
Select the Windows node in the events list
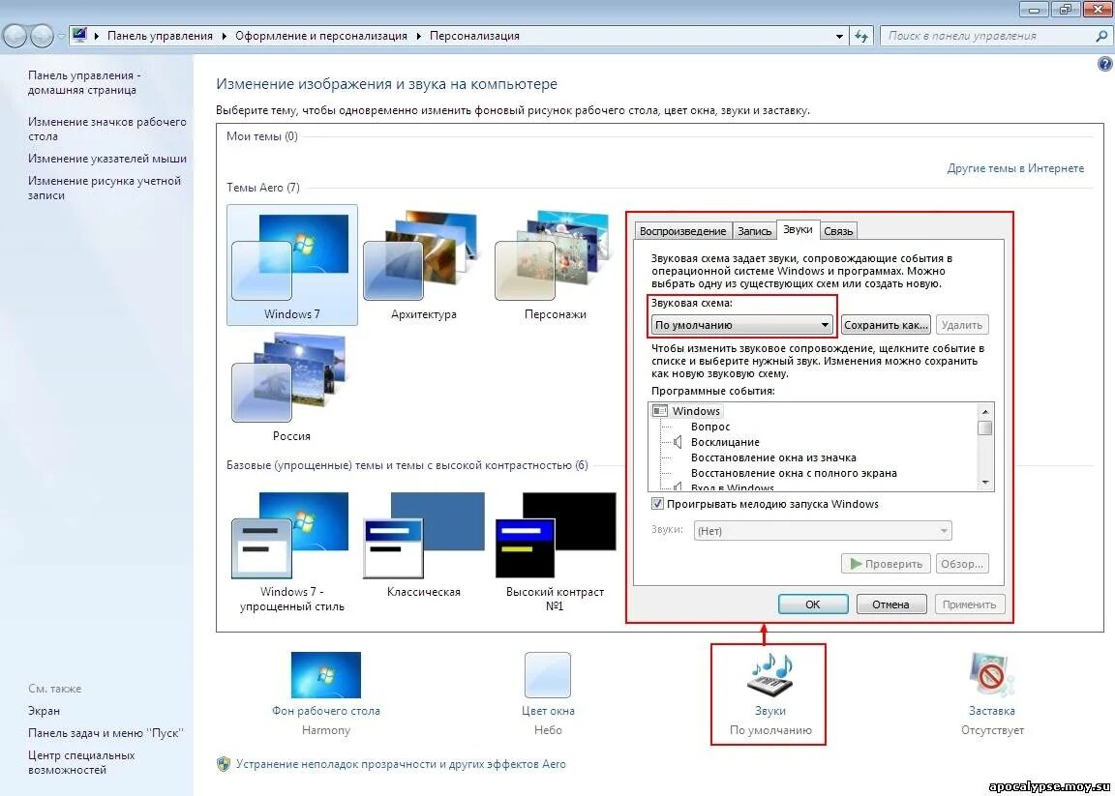click(696, 411)
